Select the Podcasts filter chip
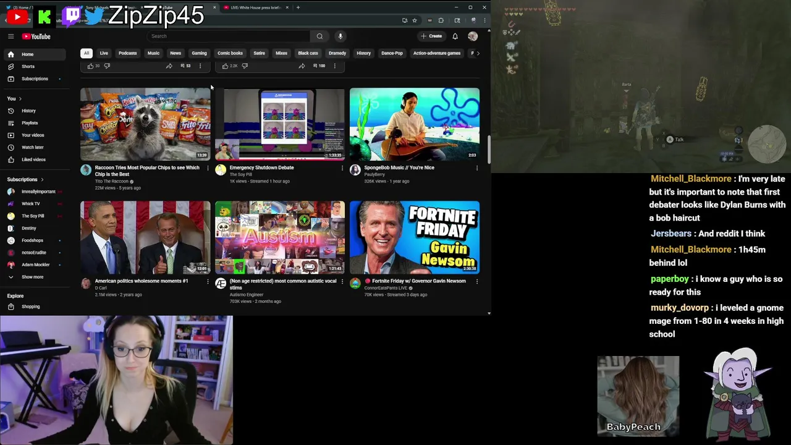Image resolution: width=791 pixels, height=445 pixels. click(128, 53)
